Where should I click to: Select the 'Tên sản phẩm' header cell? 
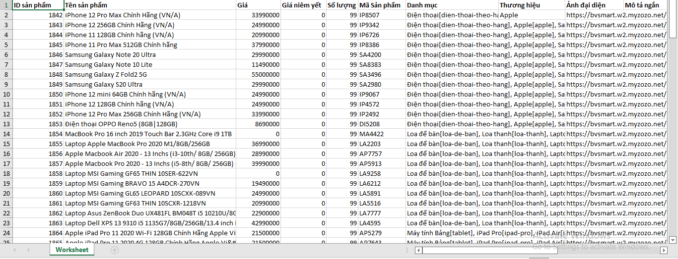pos(150,5)
